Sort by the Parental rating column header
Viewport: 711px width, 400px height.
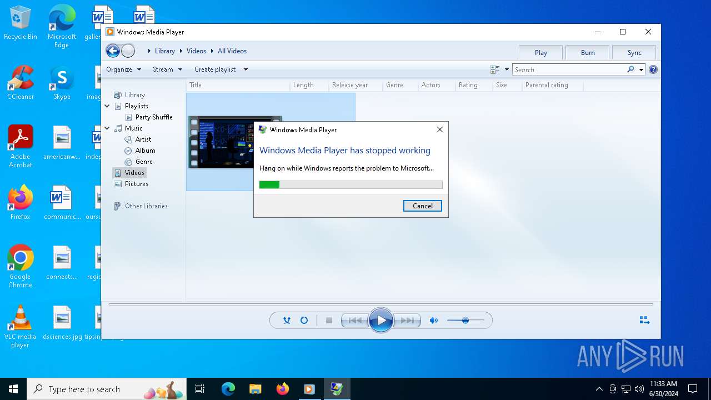[553, 85]
